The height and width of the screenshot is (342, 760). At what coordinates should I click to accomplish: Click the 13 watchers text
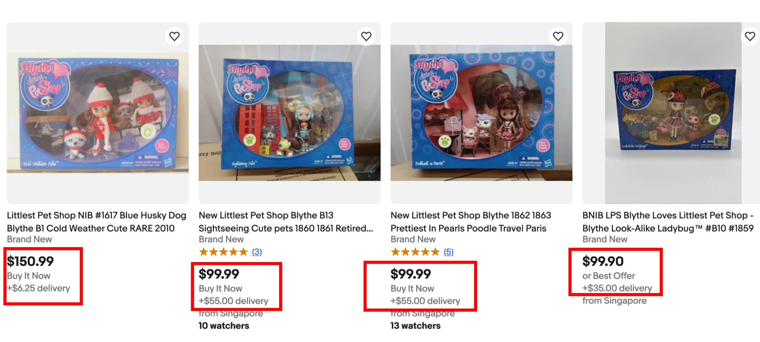click(x=415, y=326)
